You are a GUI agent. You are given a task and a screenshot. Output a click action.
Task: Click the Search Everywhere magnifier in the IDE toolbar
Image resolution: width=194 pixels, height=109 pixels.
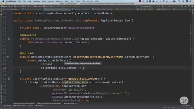click(192, 6)
